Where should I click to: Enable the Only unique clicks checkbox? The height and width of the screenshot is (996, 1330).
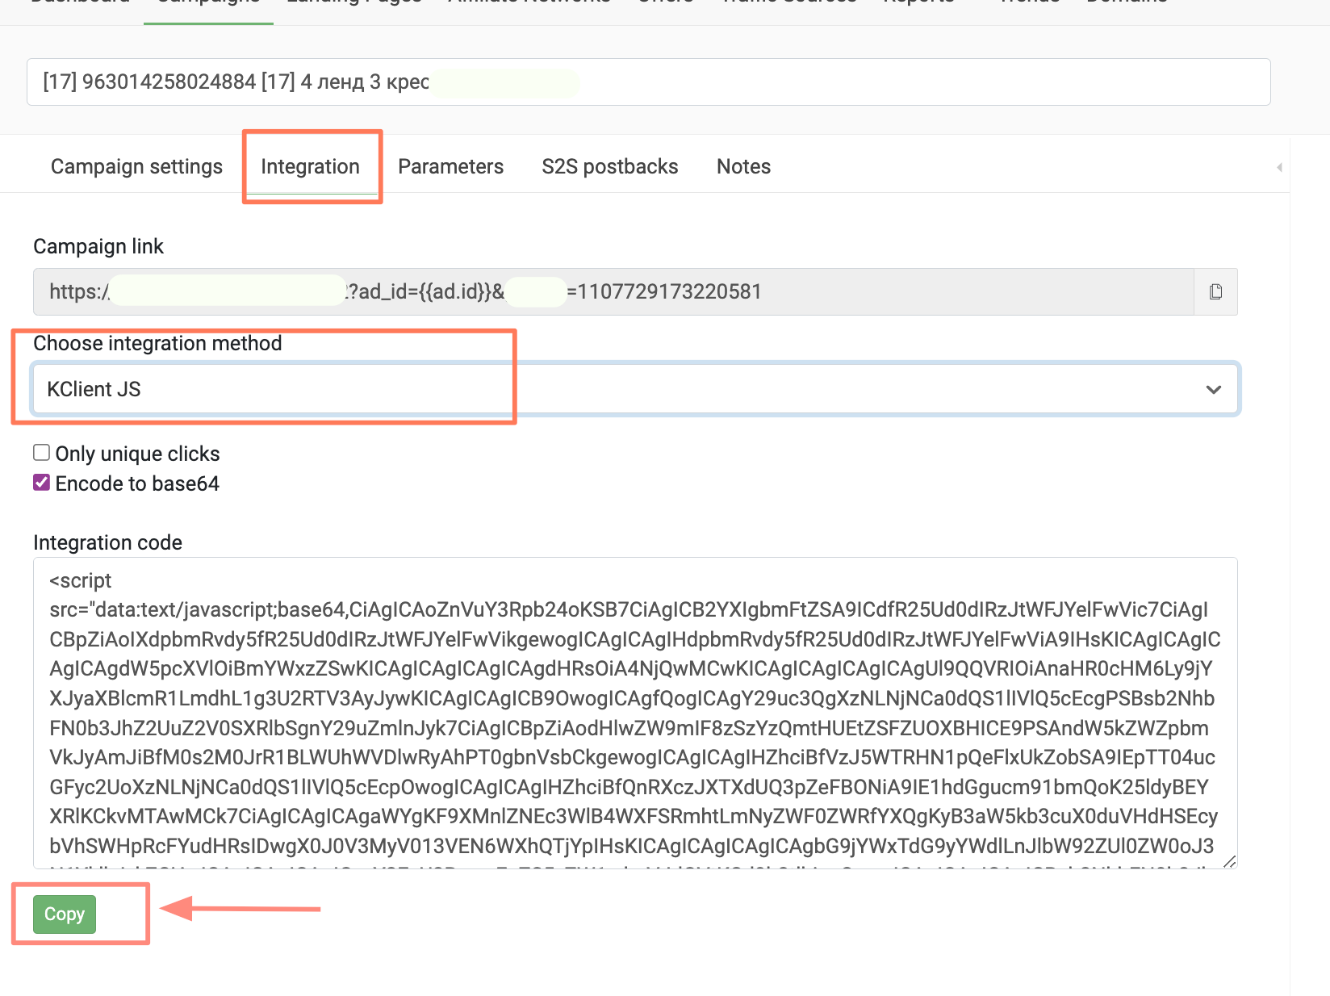click(42, 453)
